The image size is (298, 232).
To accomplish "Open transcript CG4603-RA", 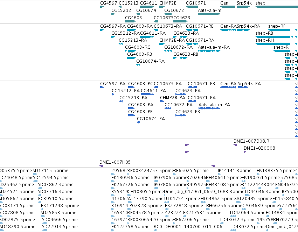I will coord(140,26).
